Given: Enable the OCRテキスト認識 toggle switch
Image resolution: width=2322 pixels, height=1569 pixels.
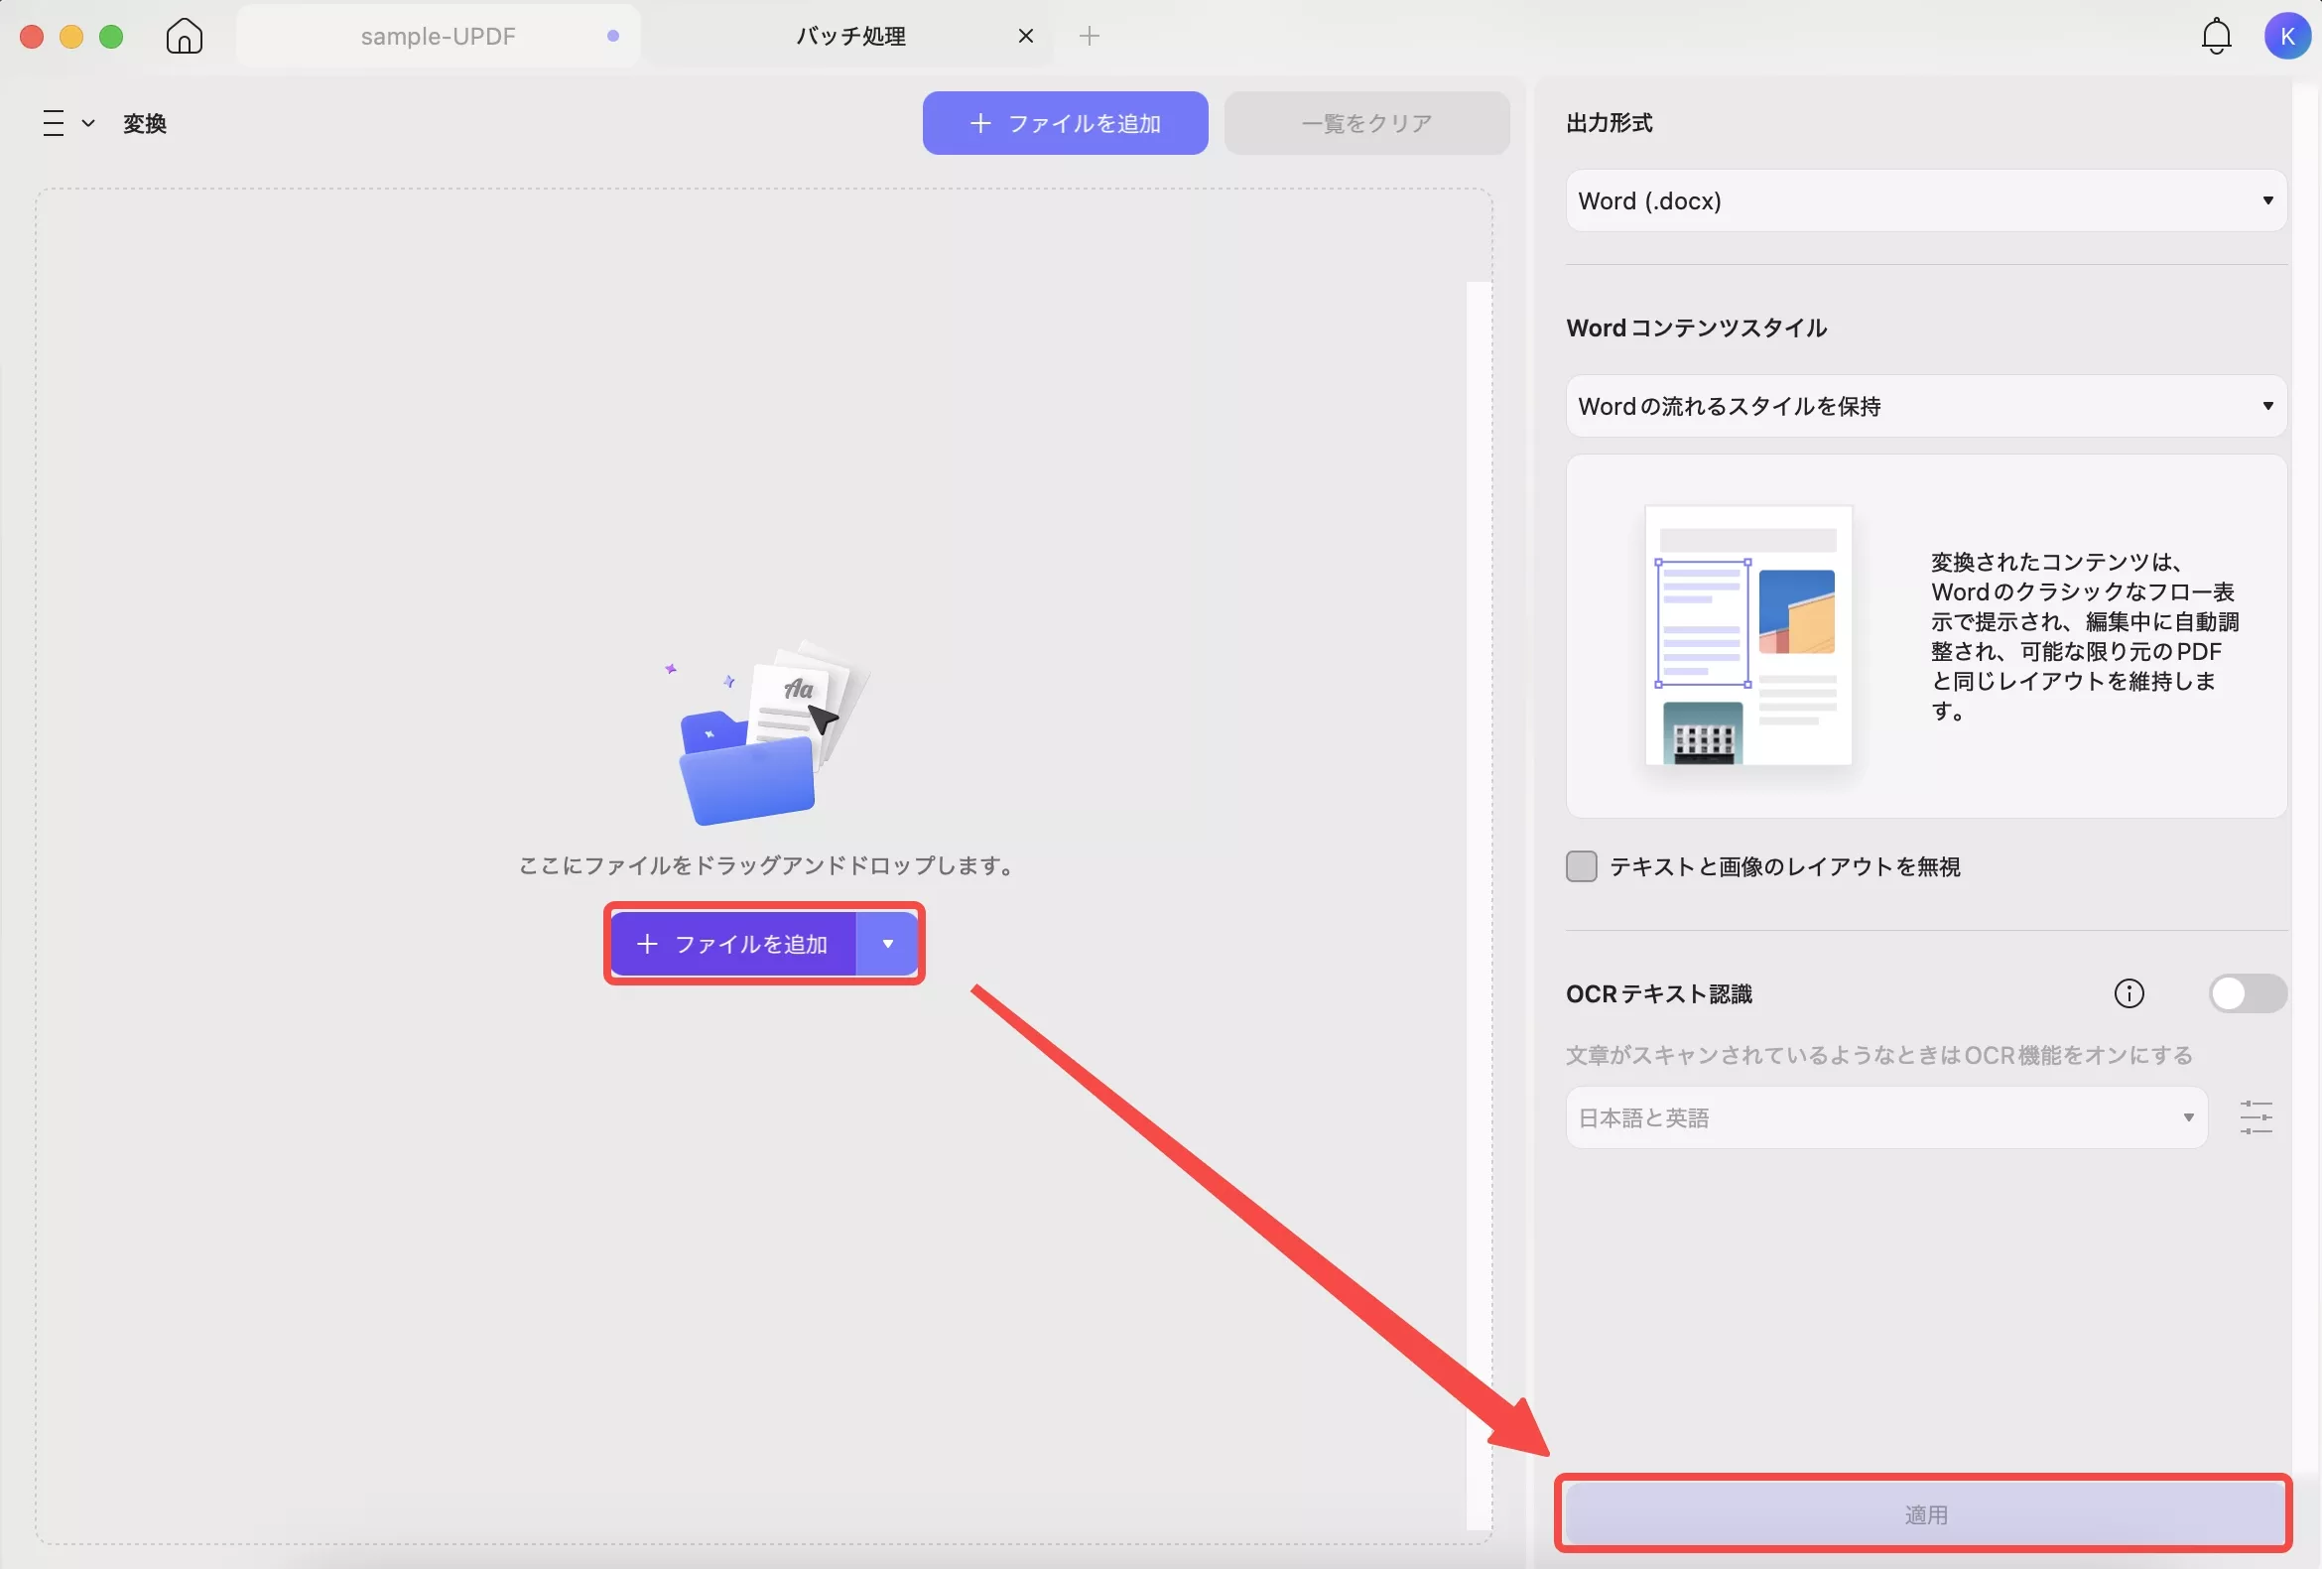Looking at the screenshot, I should pyautogui.click(x=2246, y=993).
